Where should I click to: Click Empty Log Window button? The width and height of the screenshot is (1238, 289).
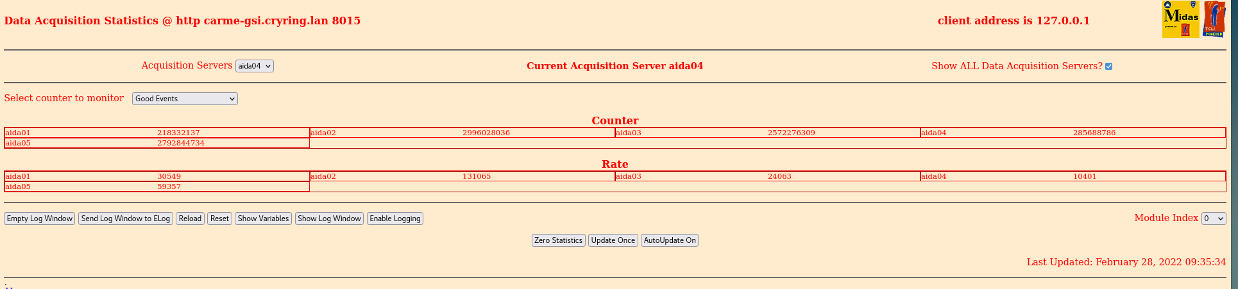pos(40,219)
